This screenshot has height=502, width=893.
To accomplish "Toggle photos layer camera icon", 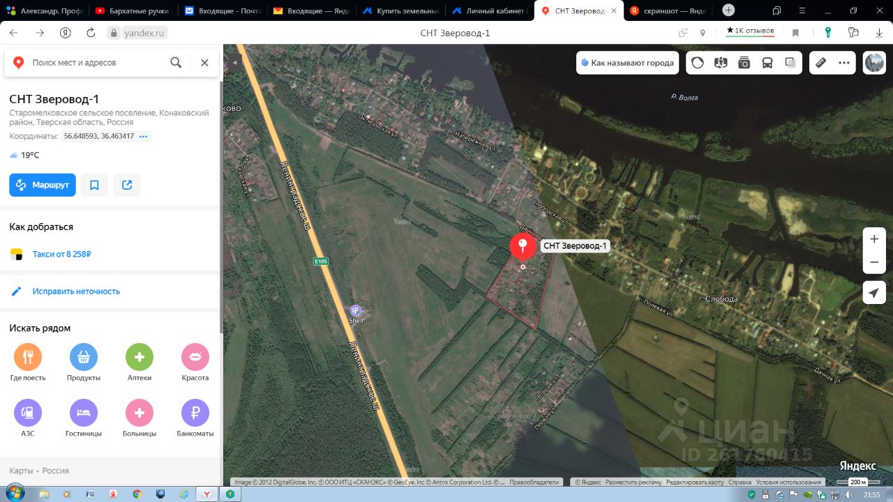I will (x=744, y=63).
